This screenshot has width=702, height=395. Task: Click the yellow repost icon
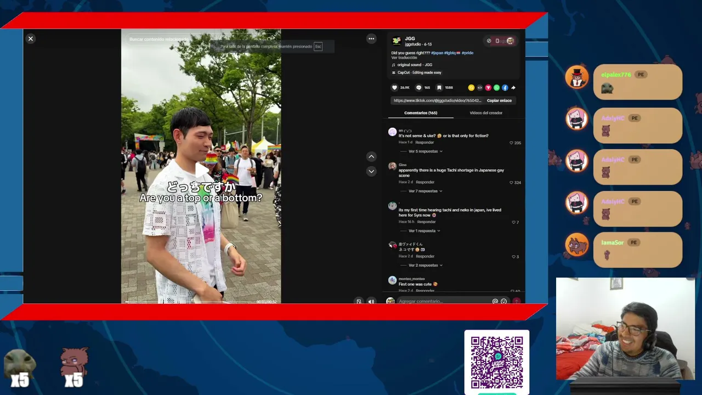click(471, 88)
